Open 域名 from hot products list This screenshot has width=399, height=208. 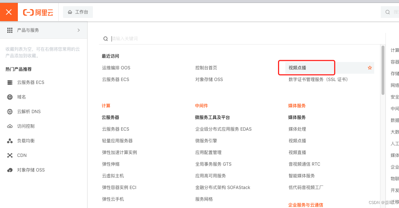tap(21, 97)
